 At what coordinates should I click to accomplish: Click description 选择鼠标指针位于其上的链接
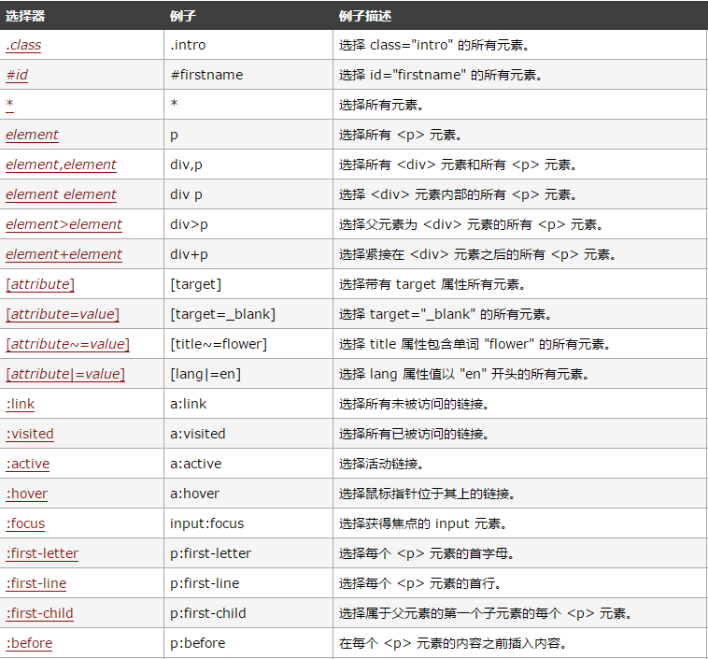(x=427, y=494)
